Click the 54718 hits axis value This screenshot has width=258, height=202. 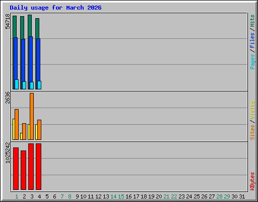coord(8,22)
